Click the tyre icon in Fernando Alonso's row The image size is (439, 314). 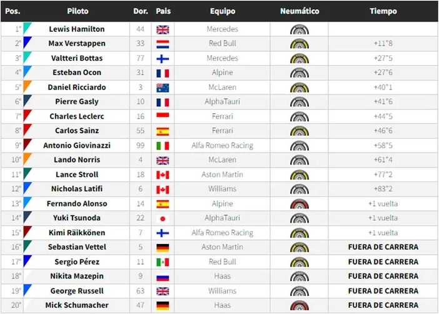300,204
